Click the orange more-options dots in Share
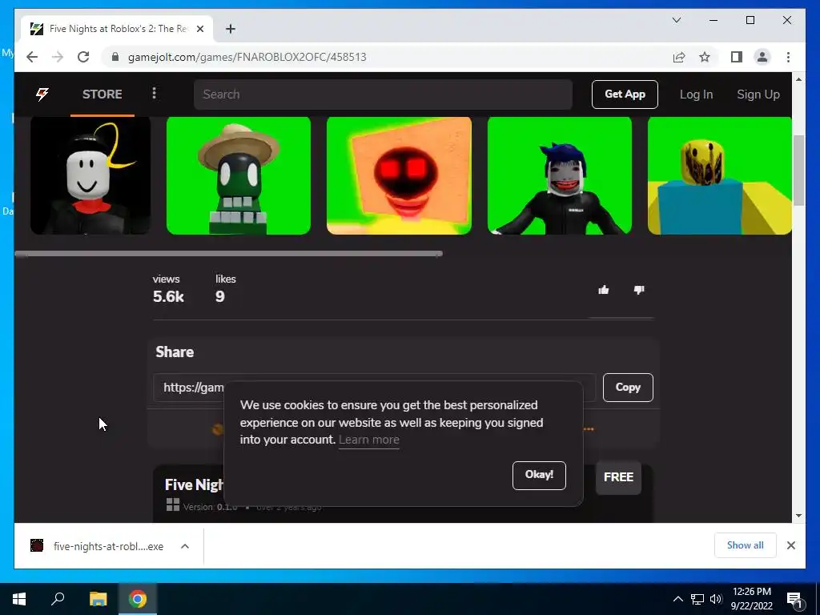This screenshot has width=820, height=615. click(589, 429)
